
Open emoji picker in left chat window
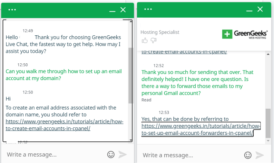tap(111, 154)
